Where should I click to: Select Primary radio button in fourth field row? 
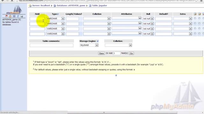[x=195, y=34]
